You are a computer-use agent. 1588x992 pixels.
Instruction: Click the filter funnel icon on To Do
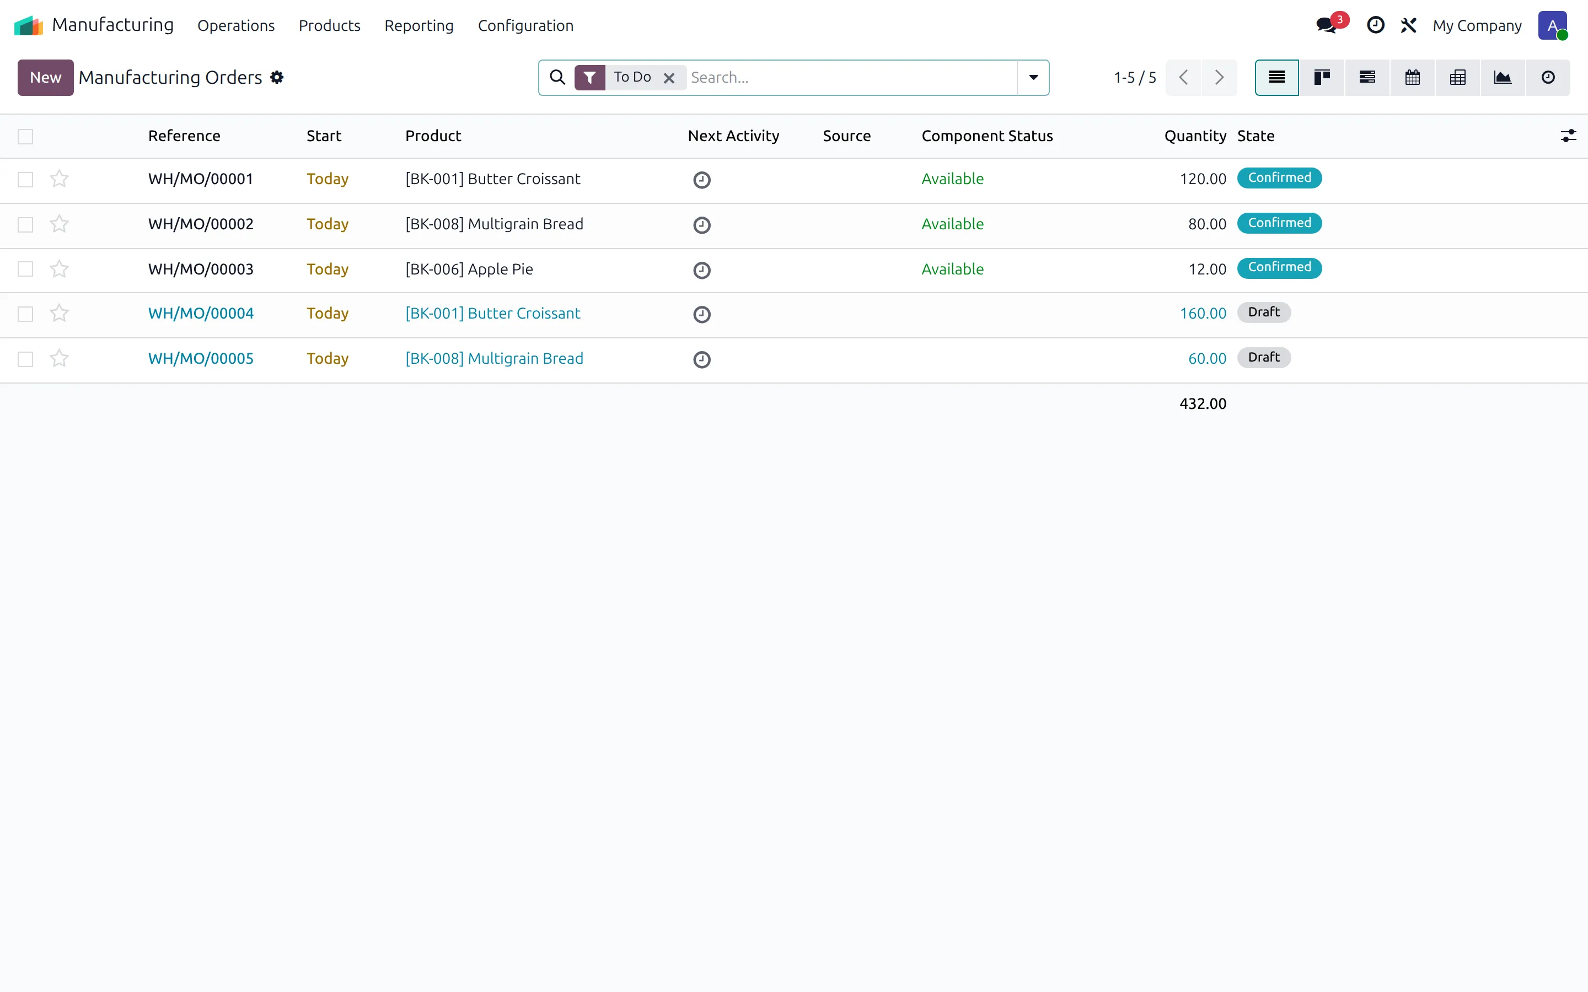pyautogui.click(x=590, y=77)
